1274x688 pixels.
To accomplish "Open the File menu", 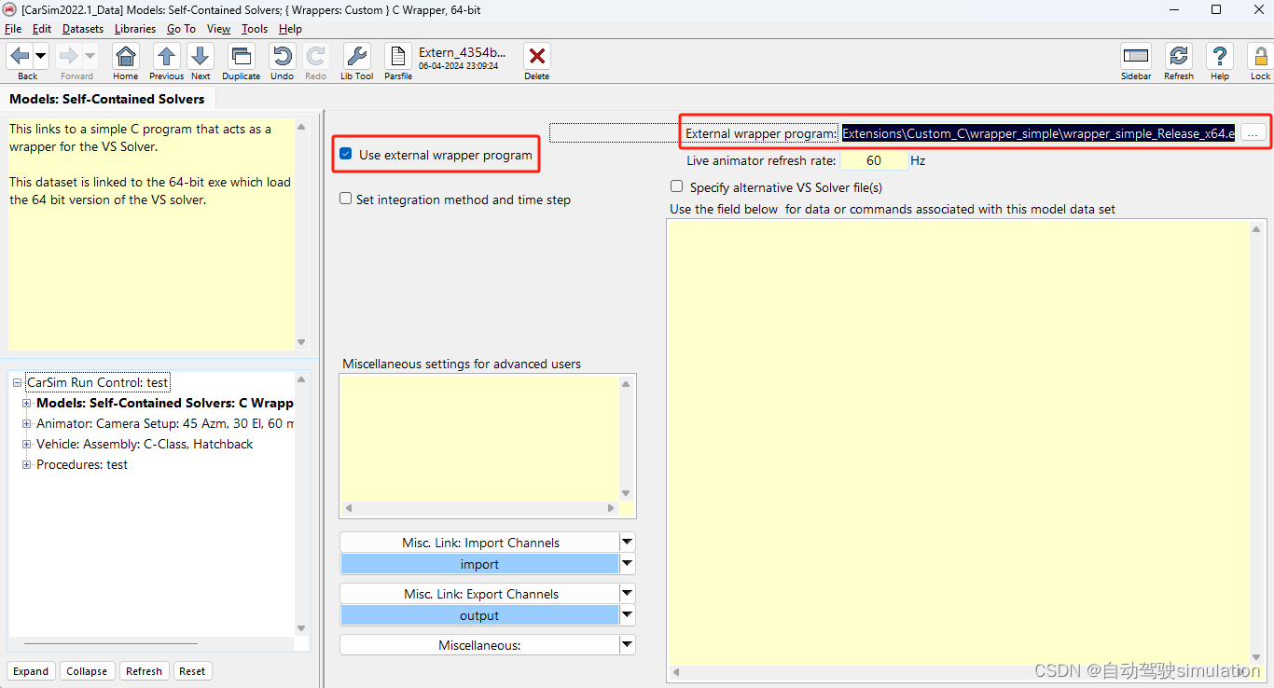I will pyautogui.click(x=13, y=29).
